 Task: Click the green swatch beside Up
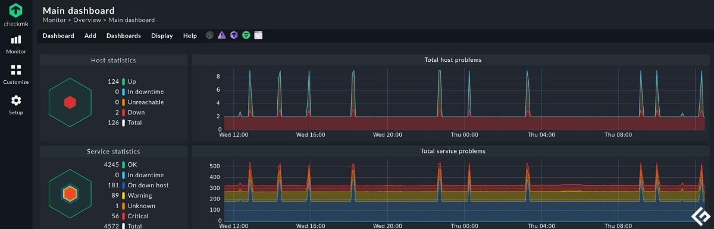pos(123,81)
